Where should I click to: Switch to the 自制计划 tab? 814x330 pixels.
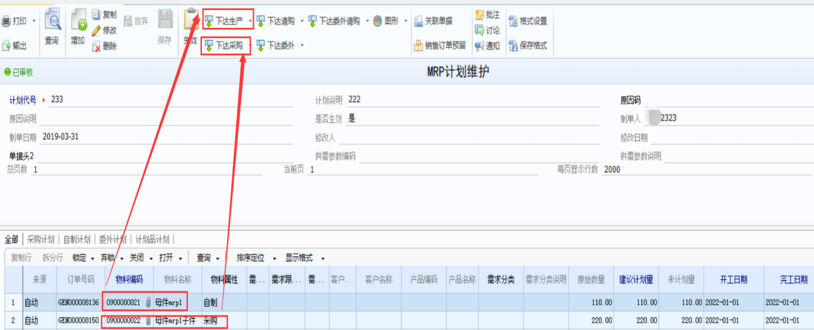coord(77,240)
